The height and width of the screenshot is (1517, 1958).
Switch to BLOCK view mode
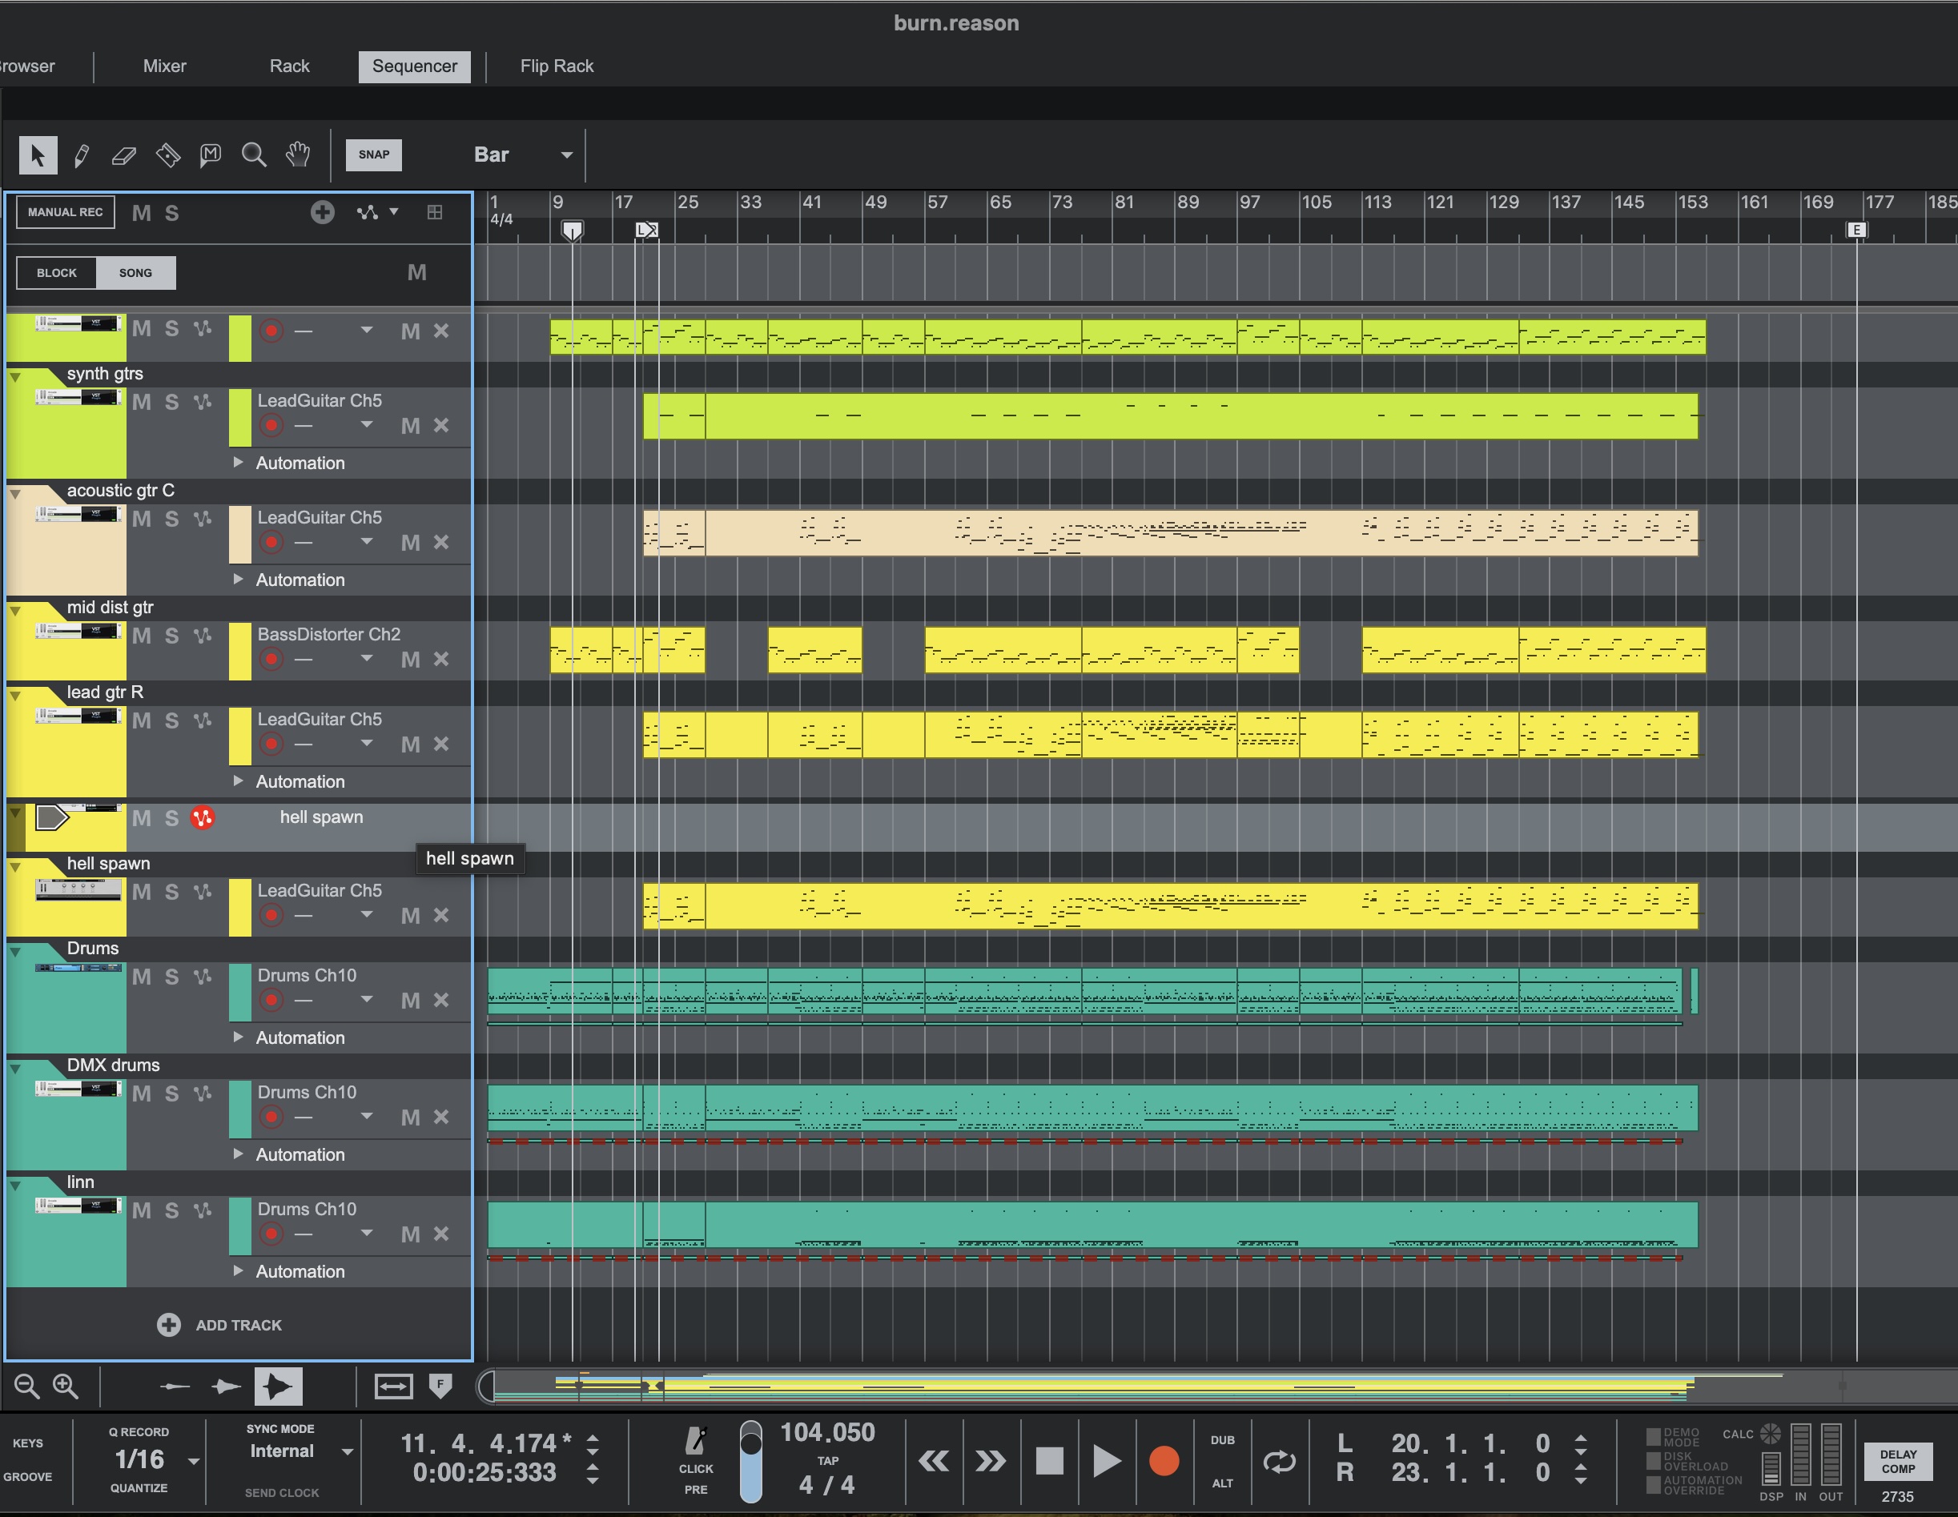pos(57,273)
